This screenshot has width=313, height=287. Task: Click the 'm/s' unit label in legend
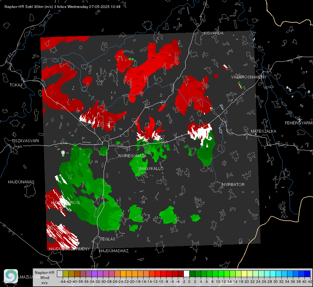pos(44,283)
